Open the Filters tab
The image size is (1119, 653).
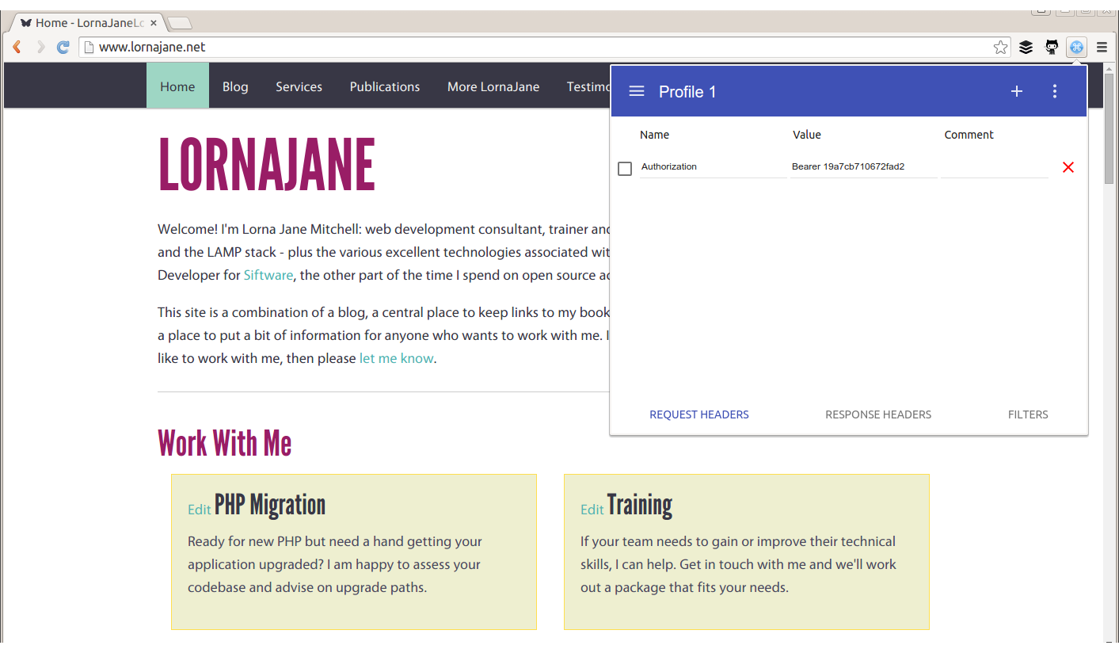[x=1028, y=414]
